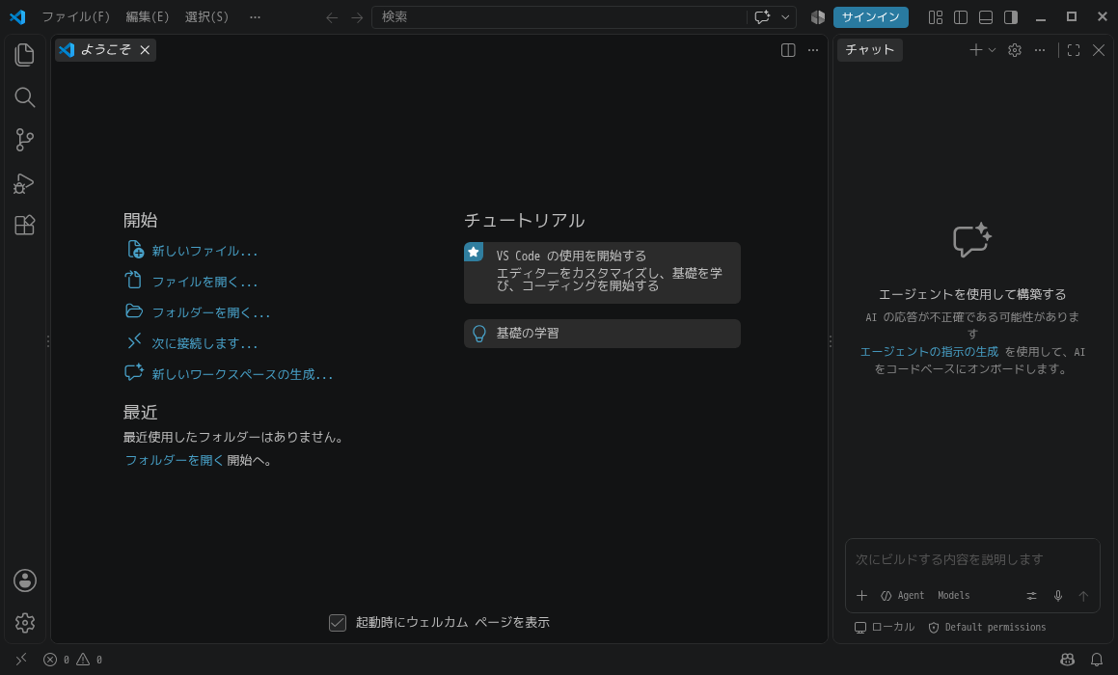This screenshot has height=675, width=1118.
Task: Open the 編集(E) menu
Action: [148, 16]
